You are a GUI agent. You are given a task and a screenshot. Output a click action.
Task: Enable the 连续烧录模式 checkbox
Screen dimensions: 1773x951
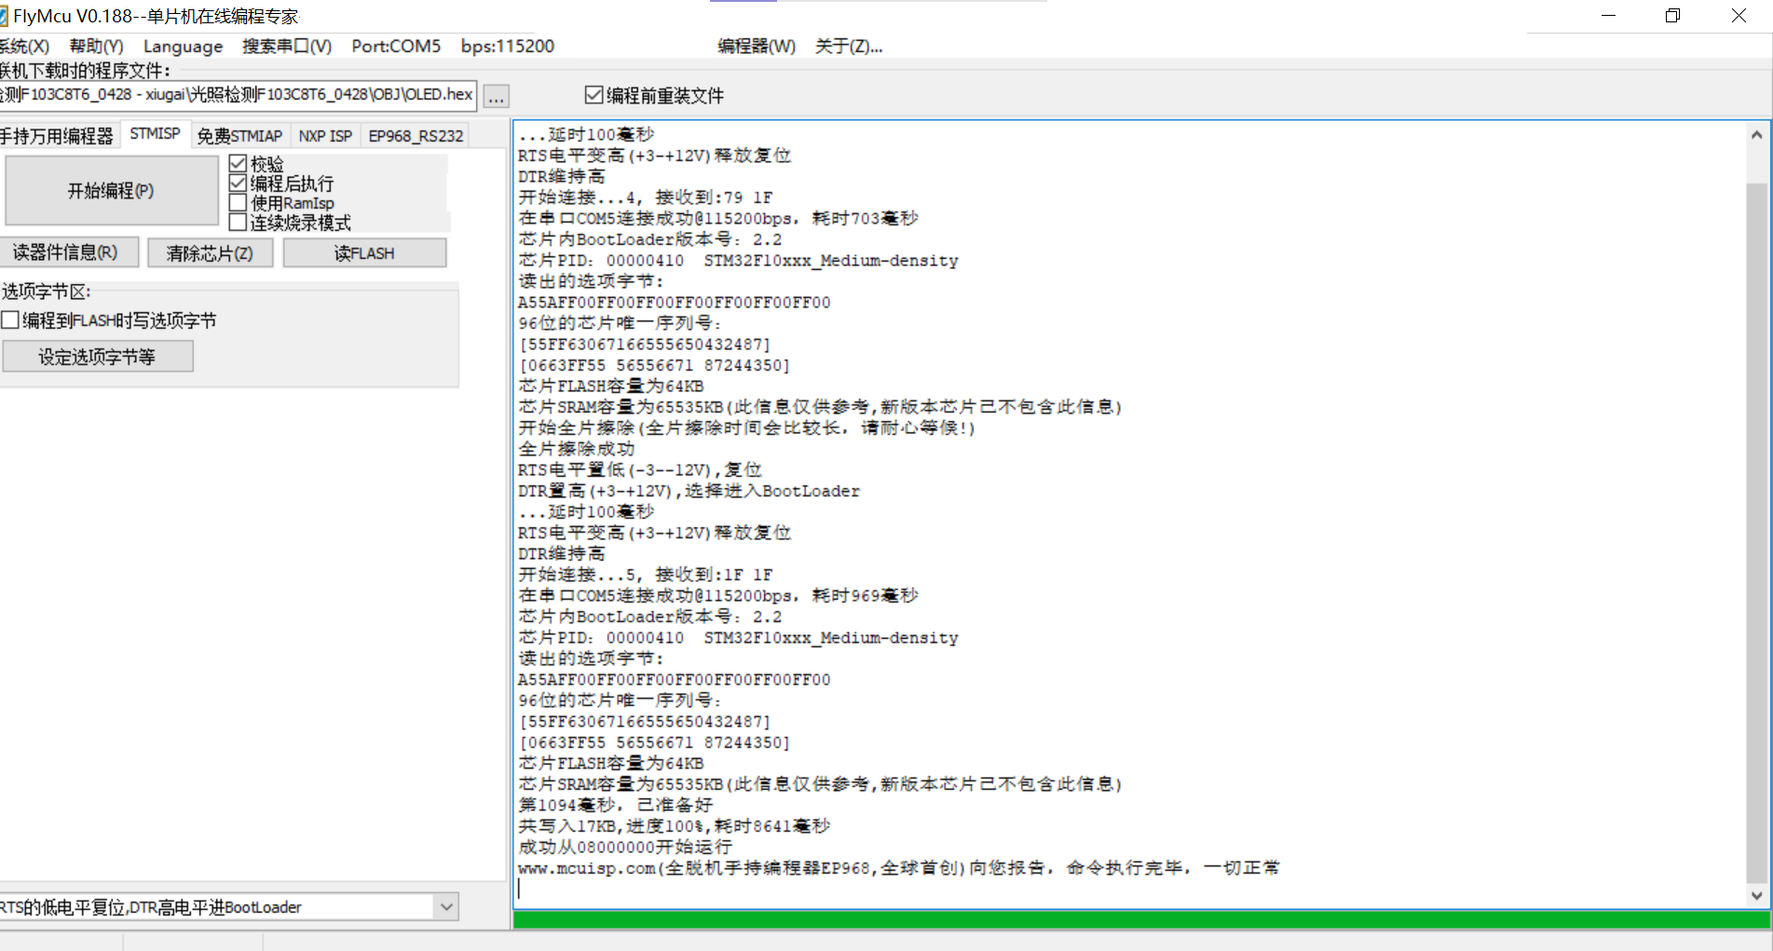click(x=238, y=223)
